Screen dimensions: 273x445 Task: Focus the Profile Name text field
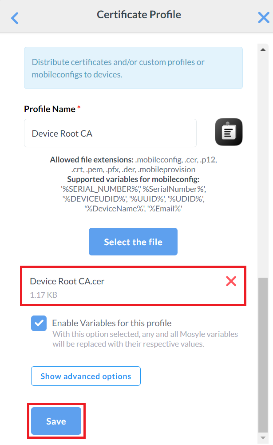pos(110,133)
